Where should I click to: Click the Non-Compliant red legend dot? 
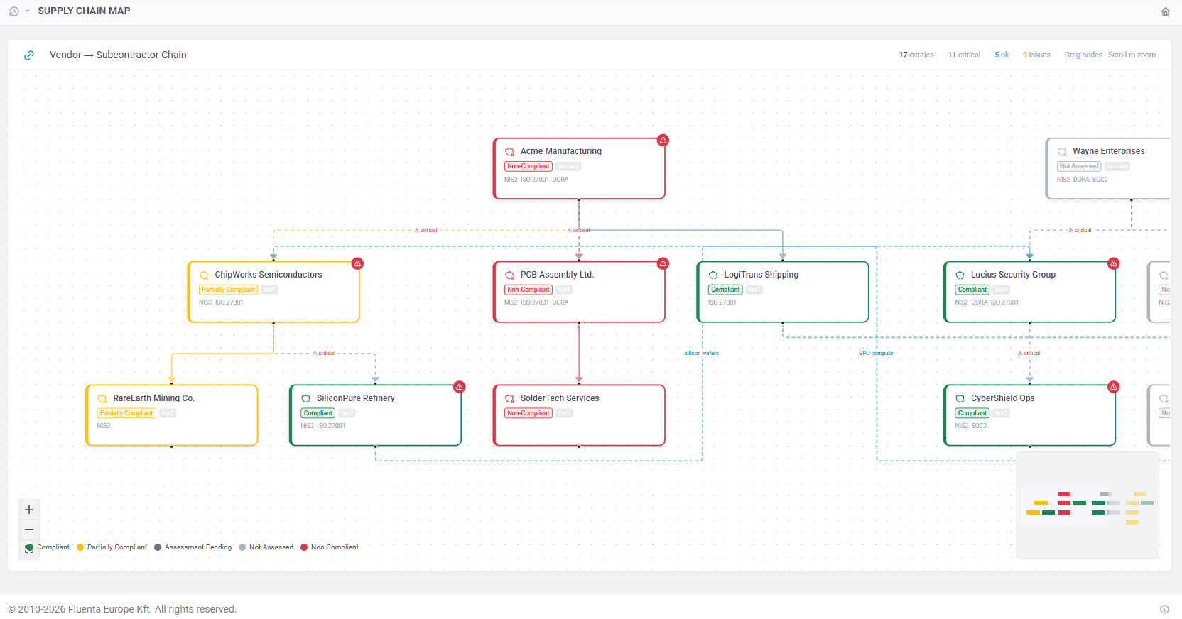click(304, 547)
